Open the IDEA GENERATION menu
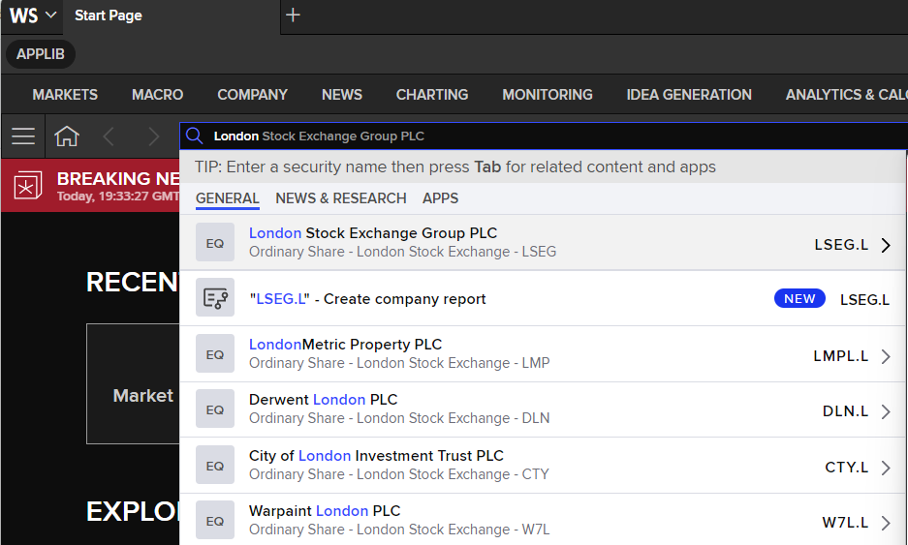The height and width of the screenshot is (545, 908). [x=689, y=94]
